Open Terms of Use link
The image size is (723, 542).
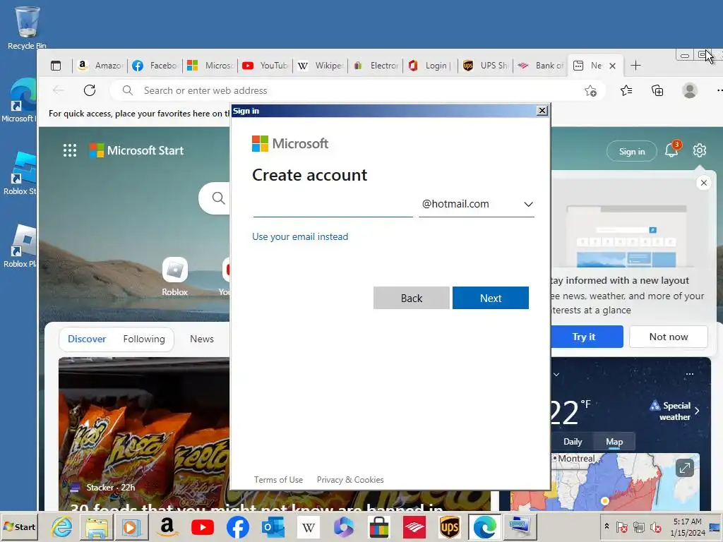(278, 480)
